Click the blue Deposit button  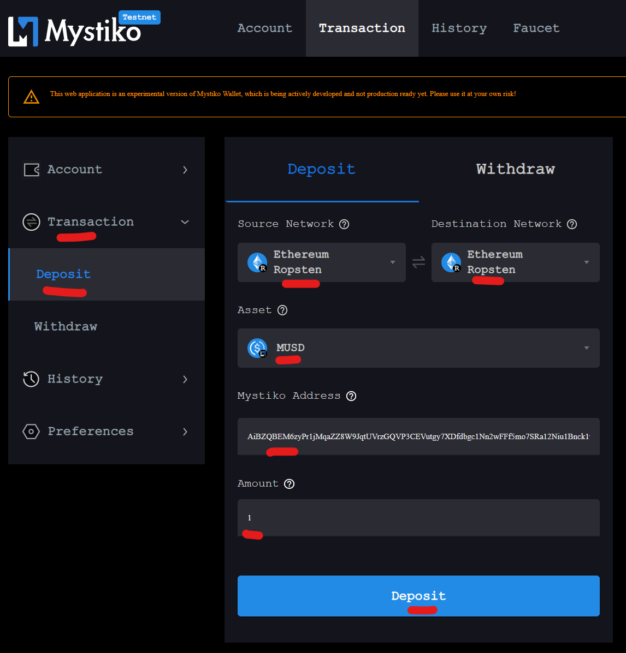point(419,596)
